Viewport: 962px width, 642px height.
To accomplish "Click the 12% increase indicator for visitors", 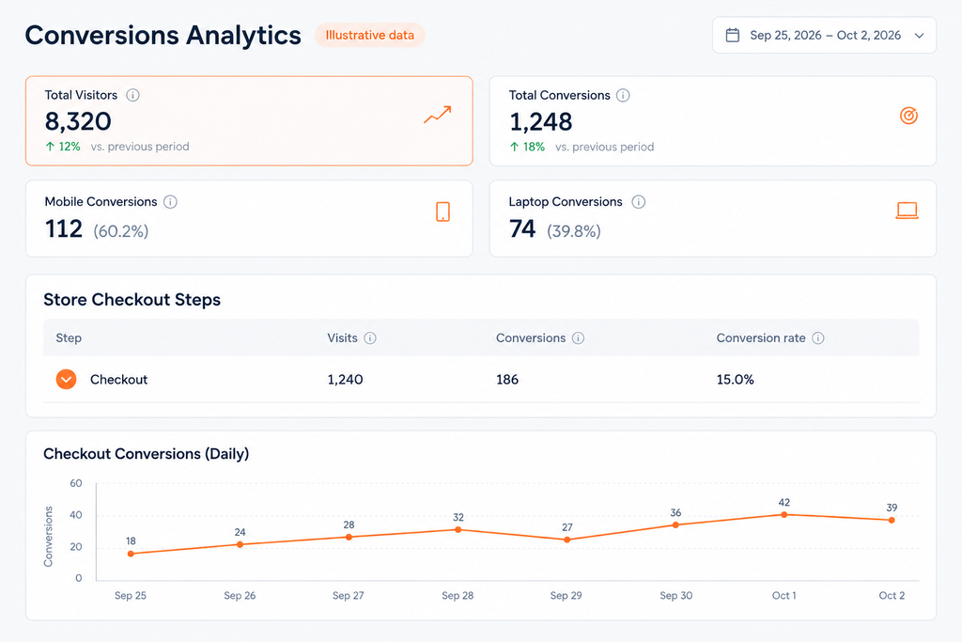I will [63, 147].
